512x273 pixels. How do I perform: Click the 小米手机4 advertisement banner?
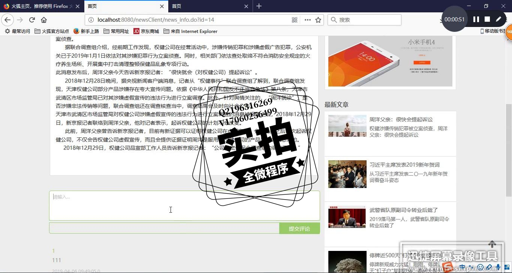(390, 61)
